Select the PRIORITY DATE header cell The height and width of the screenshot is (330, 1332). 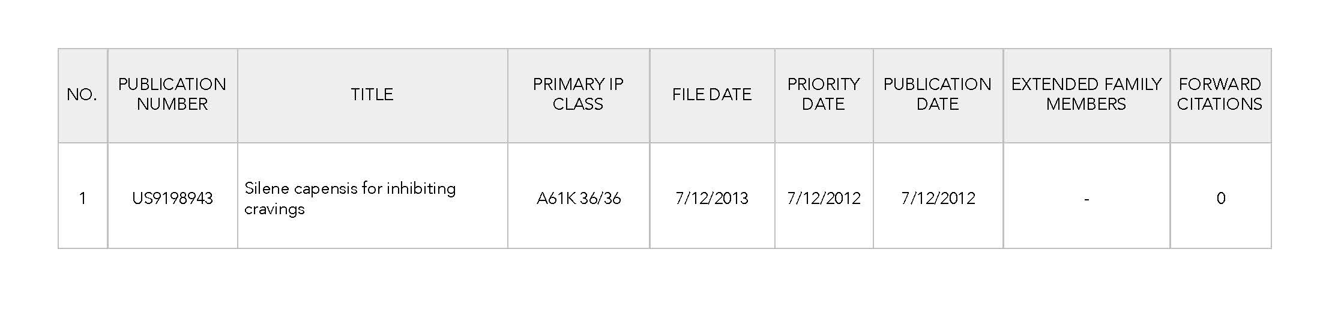(824, 95)
